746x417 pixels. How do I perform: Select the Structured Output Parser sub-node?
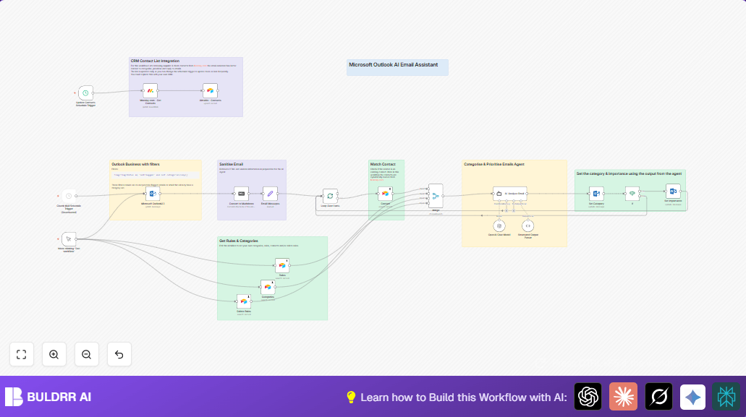pyautogui.click(x=528, y=226)
